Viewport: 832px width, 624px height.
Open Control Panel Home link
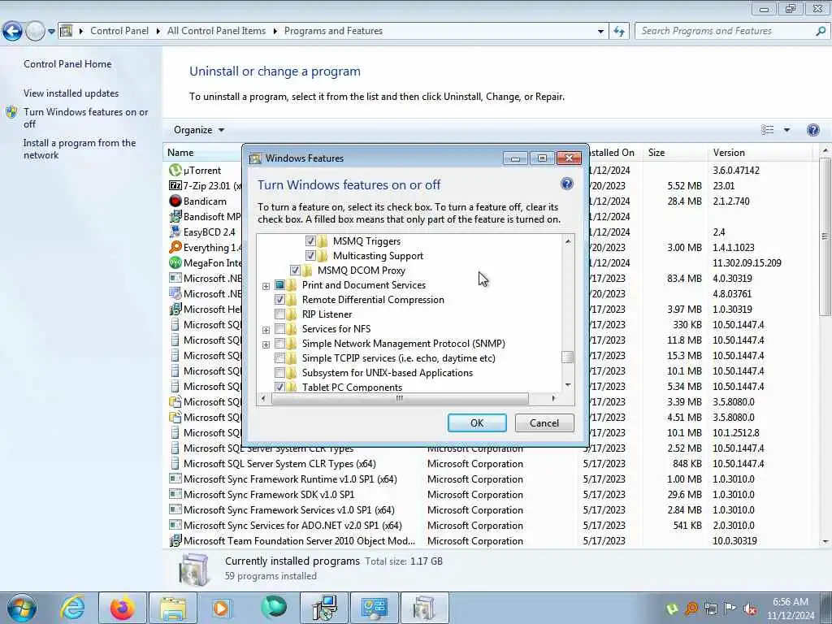tap(67, 63)
